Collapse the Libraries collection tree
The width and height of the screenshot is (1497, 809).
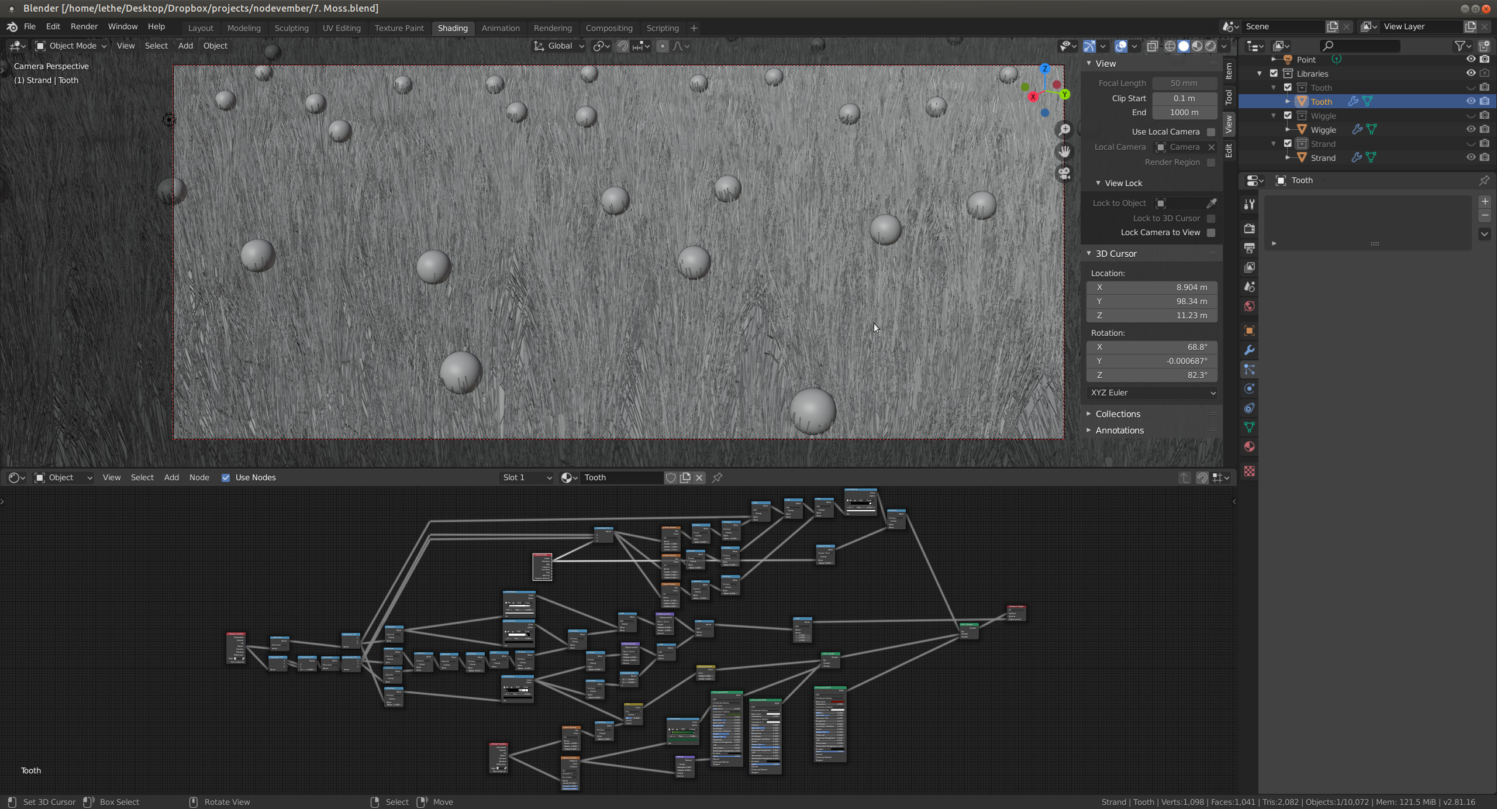point(1260,73)
